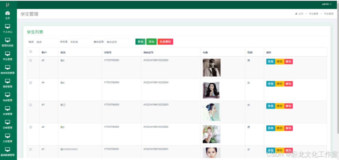
Task: Open 个人中心 monitor icon in sidebar
Action: click(x=7, y=26)
